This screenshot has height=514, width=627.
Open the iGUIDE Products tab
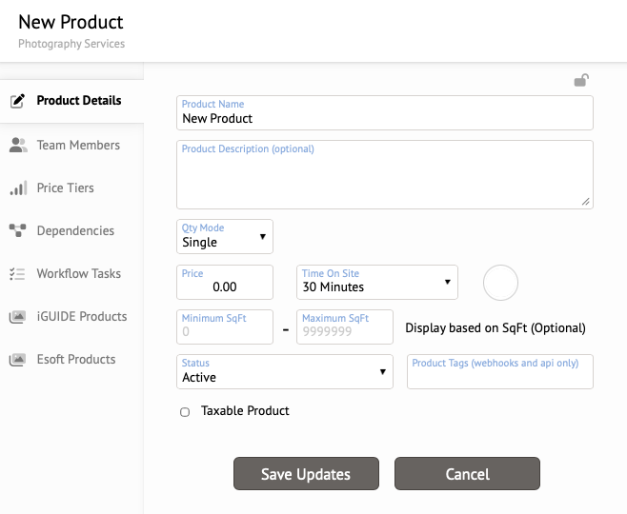[x=72, y=316]
